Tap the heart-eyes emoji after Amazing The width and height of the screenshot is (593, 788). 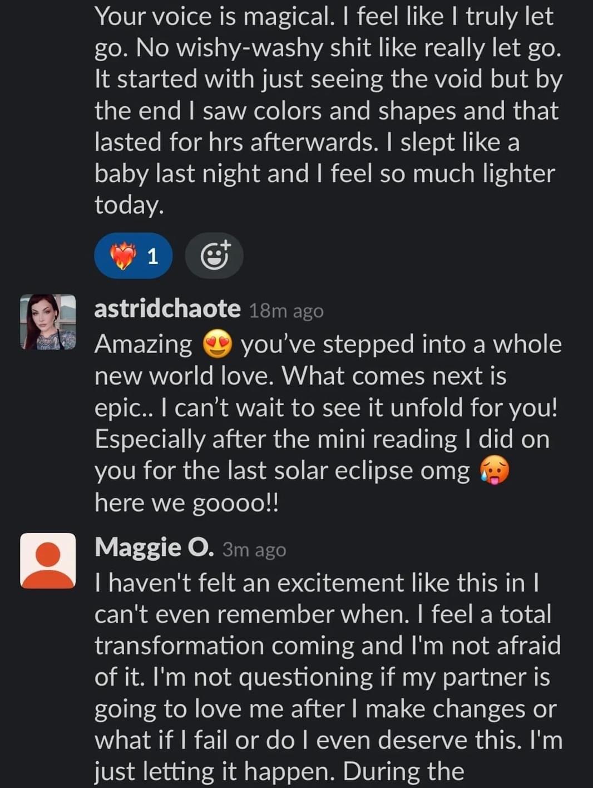click(217, 344)
